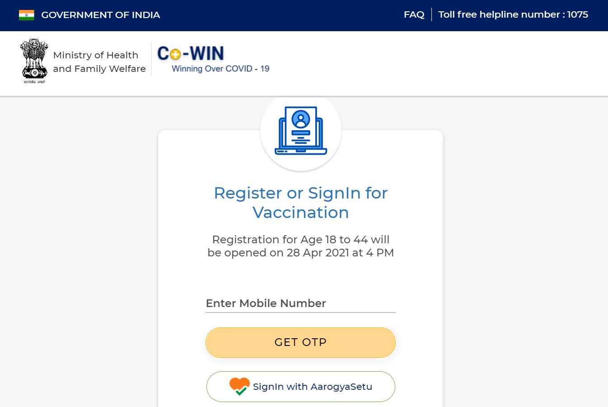Open the Co-WIN logo link

pyautogui.click(x=213, y=59)
